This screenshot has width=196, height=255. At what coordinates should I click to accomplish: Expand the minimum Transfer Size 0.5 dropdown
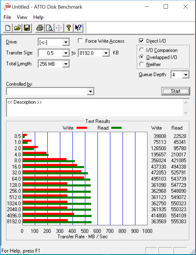tap(66, 53)
